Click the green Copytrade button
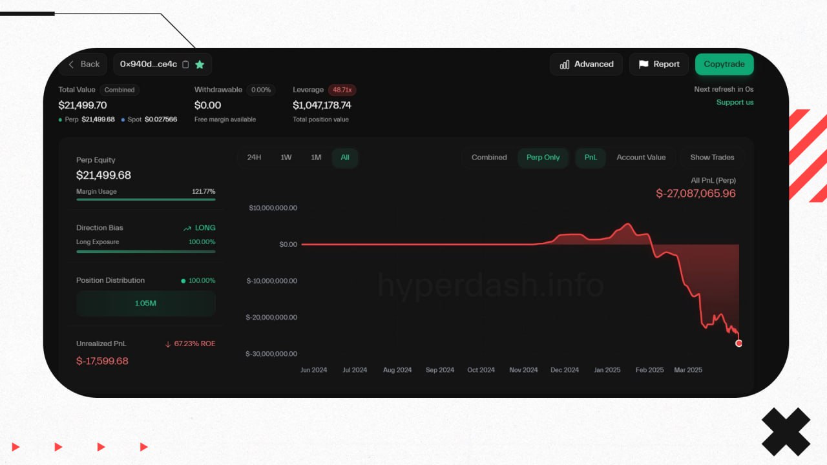827x465 pixels. (x=724, y=64)
